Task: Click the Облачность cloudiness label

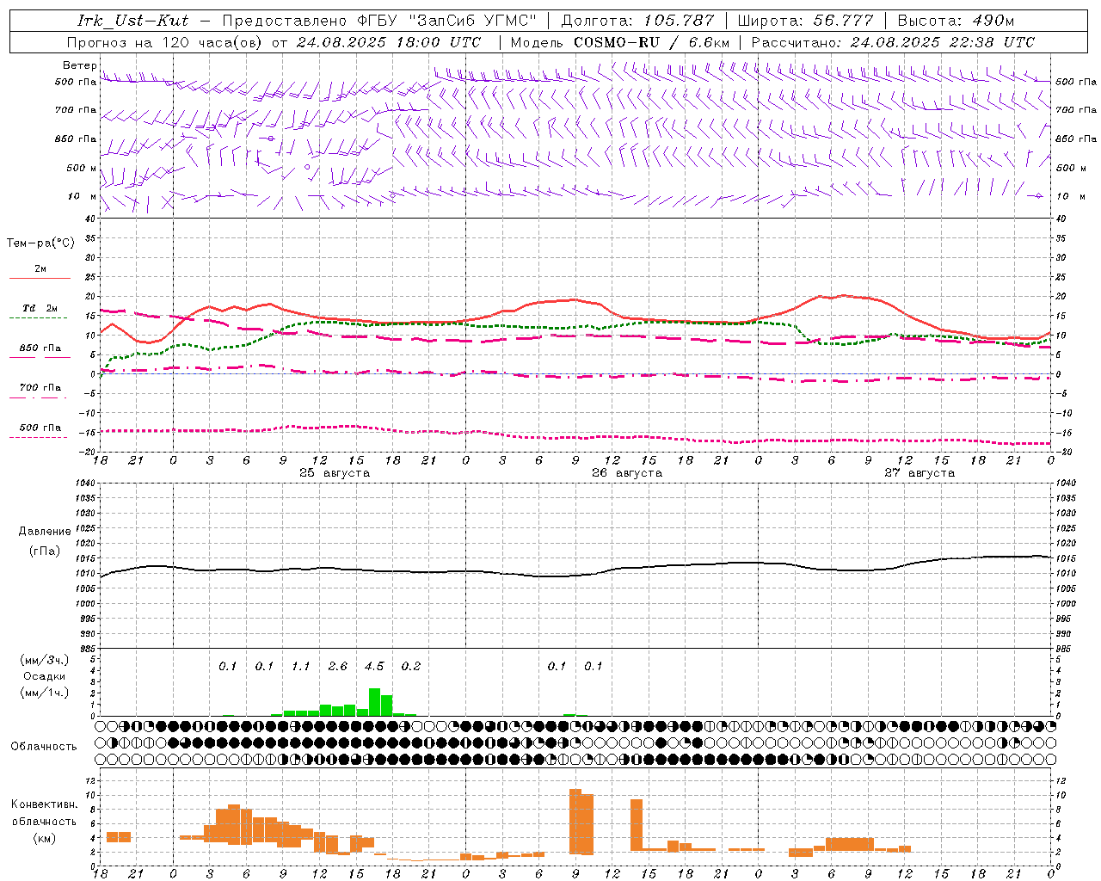Action: pos(44,746)
